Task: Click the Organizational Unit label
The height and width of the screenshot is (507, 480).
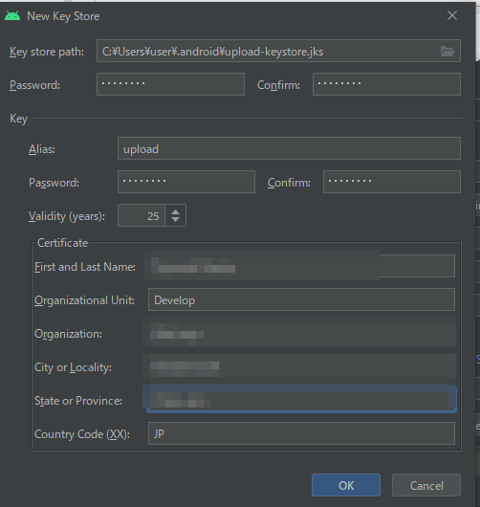Action: coord(85,300)
